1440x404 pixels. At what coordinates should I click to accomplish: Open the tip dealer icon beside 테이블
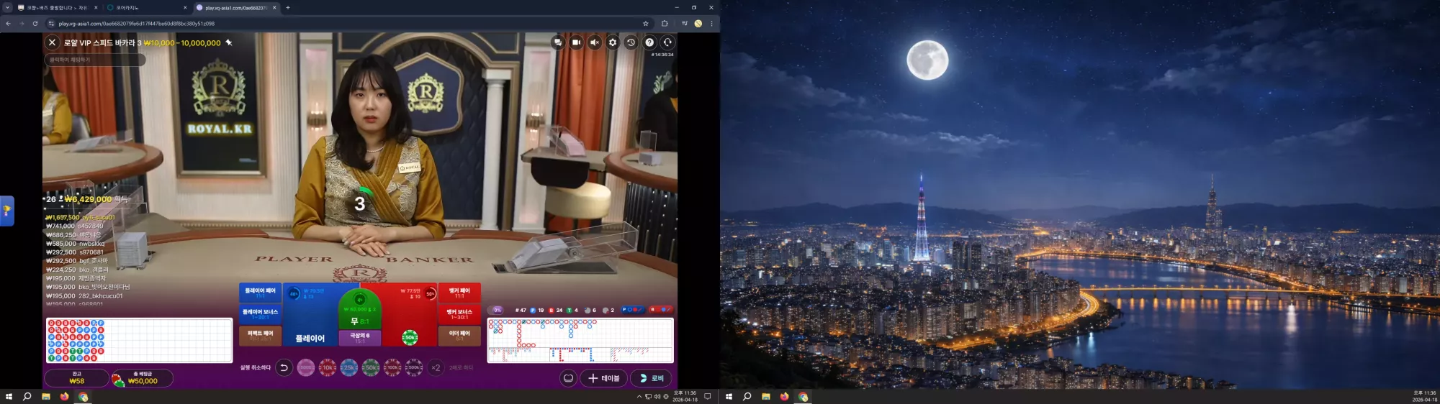point(568,378)
